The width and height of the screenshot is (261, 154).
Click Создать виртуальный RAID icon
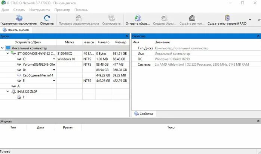tap(227, 18)
